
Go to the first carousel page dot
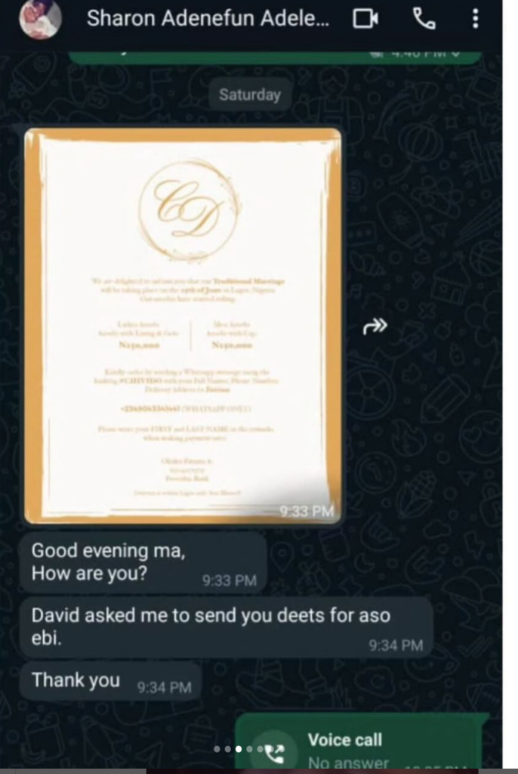[217, 749]
